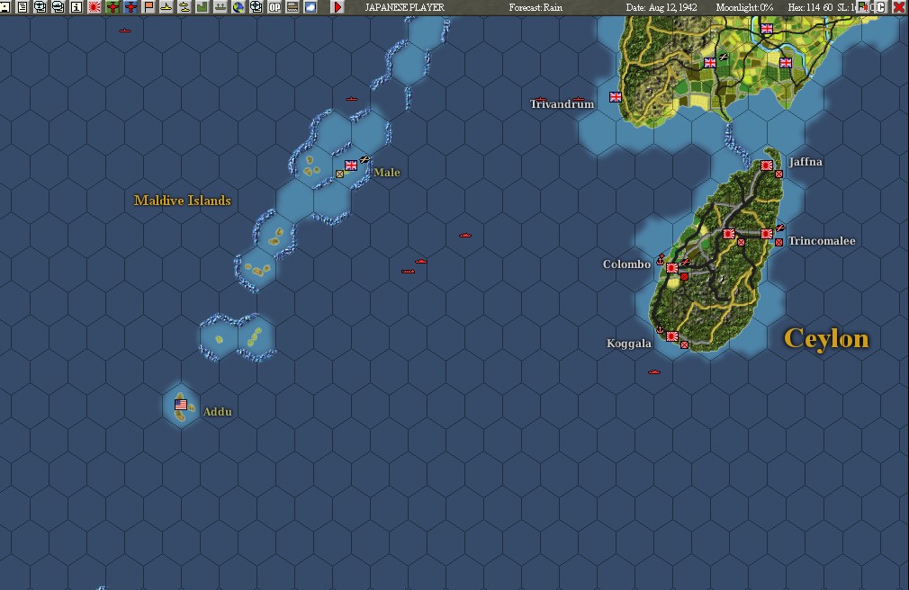Select the red ship at top-left corner

124,31
